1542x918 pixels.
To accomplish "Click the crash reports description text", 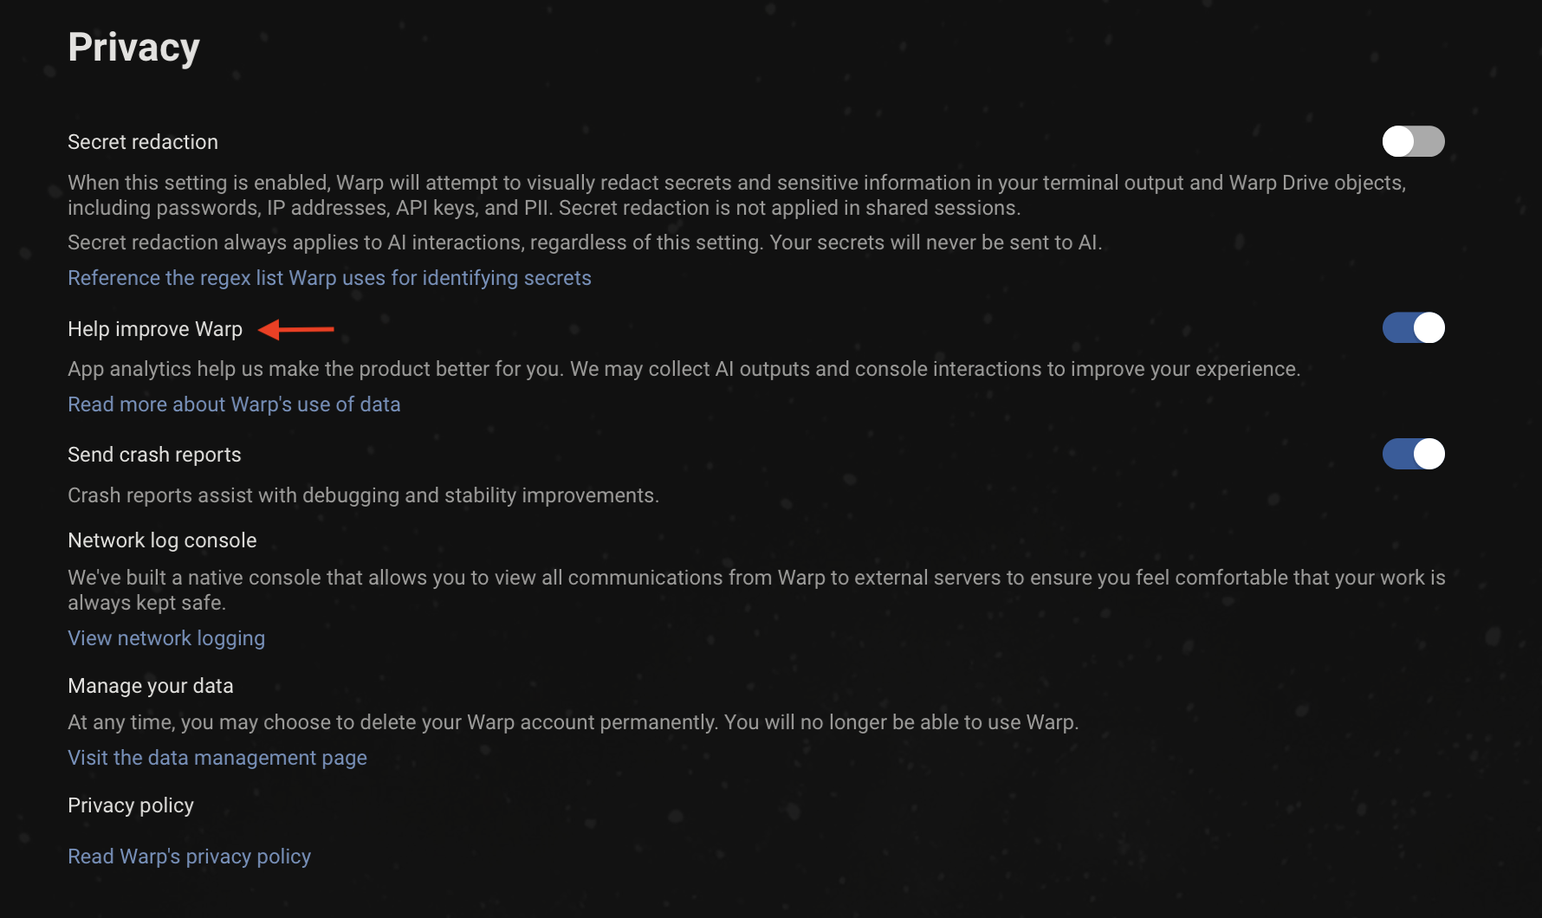I will [x=363, y=495].
